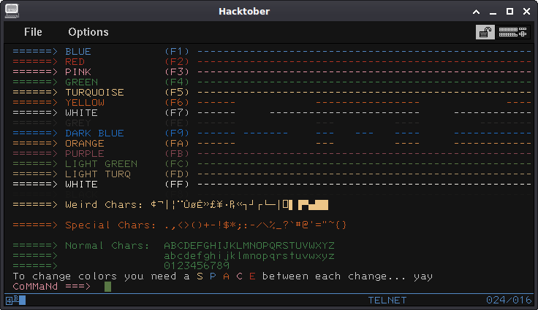Screen dimensions: 538x310
Task: Click the (FB) key code text
Action: [177, 154]
